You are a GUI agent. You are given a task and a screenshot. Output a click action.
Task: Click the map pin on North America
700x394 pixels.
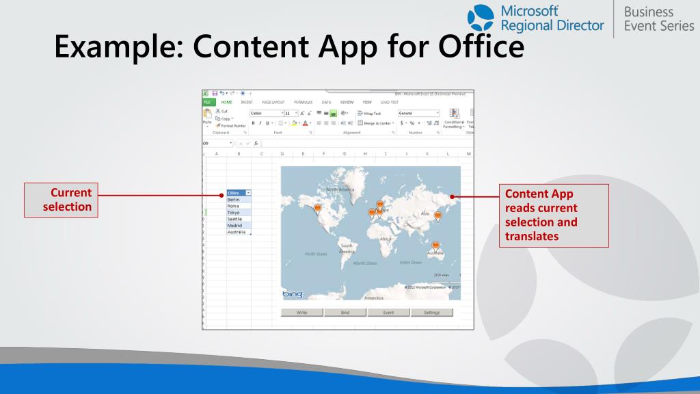318,209
